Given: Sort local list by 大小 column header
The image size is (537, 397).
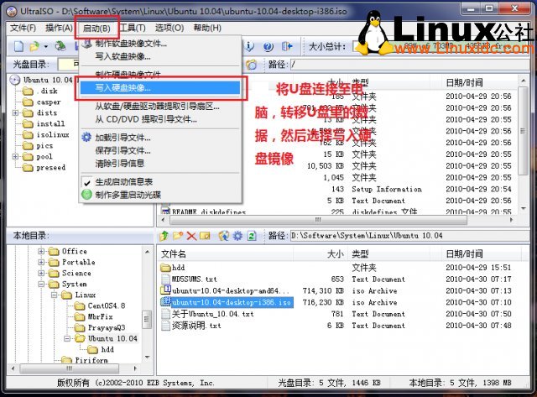Looking at the screenshot, I should pos(319,253).
